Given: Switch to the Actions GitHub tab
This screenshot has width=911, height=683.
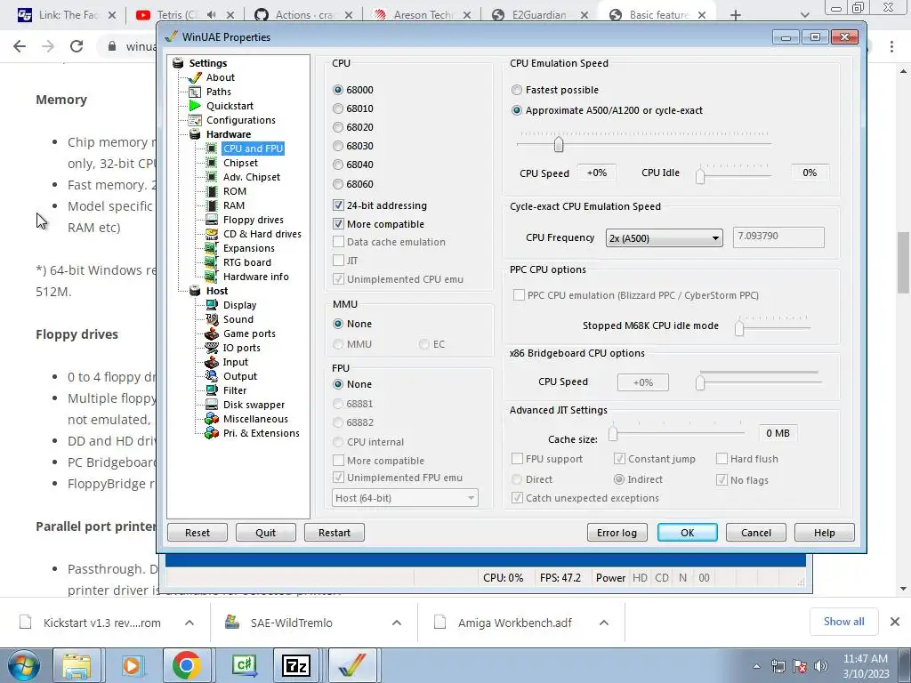Looking at the screenshot, I should coord(303,15).
